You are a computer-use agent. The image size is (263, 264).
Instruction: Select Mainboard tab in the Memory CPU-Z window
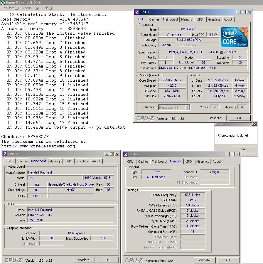(x=159, y=162)
